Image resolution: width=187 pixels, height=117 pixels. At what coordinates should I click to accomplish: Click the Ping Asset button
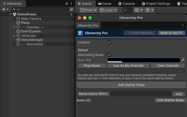pos(92,66)
